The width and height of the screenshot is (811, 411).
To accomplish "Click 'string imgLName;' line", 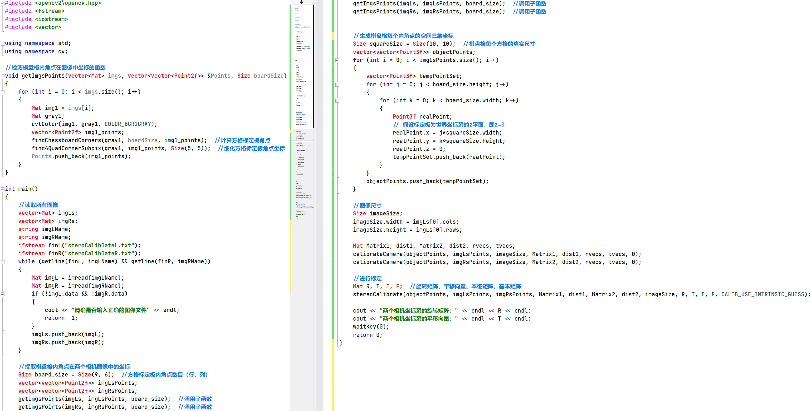I will pyautogui.click(x=44, y=229).
